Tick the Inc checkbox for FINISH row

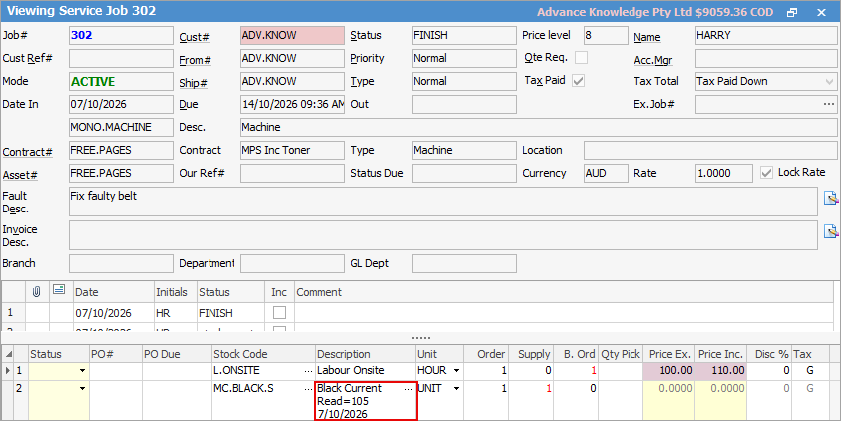(279, 312)
